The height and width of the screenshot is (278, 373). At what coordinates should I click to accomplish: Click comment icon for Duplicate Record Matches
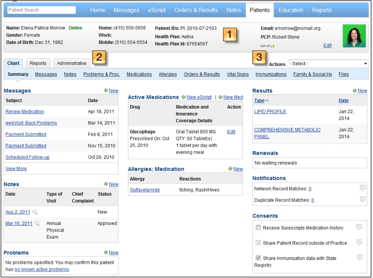tap(362, 199)
